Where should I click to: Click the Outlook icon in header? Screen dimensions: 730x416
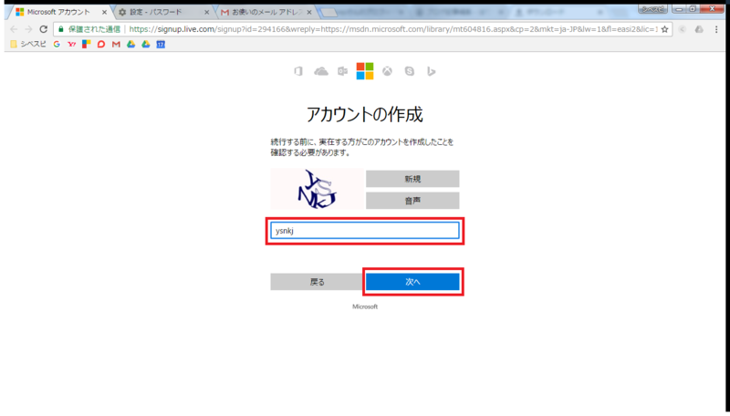point(343,71)
